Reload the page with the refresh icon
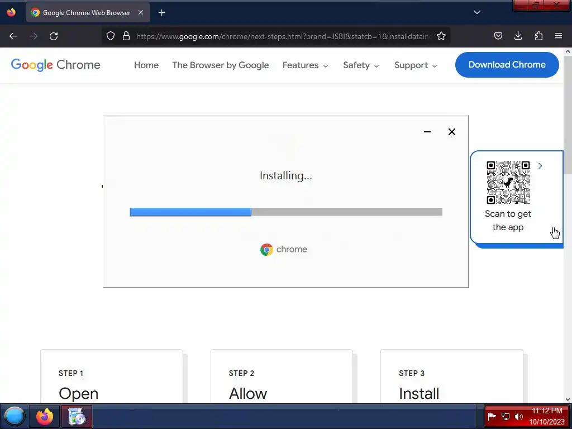 pyautogui.click(x=54, y=36)
